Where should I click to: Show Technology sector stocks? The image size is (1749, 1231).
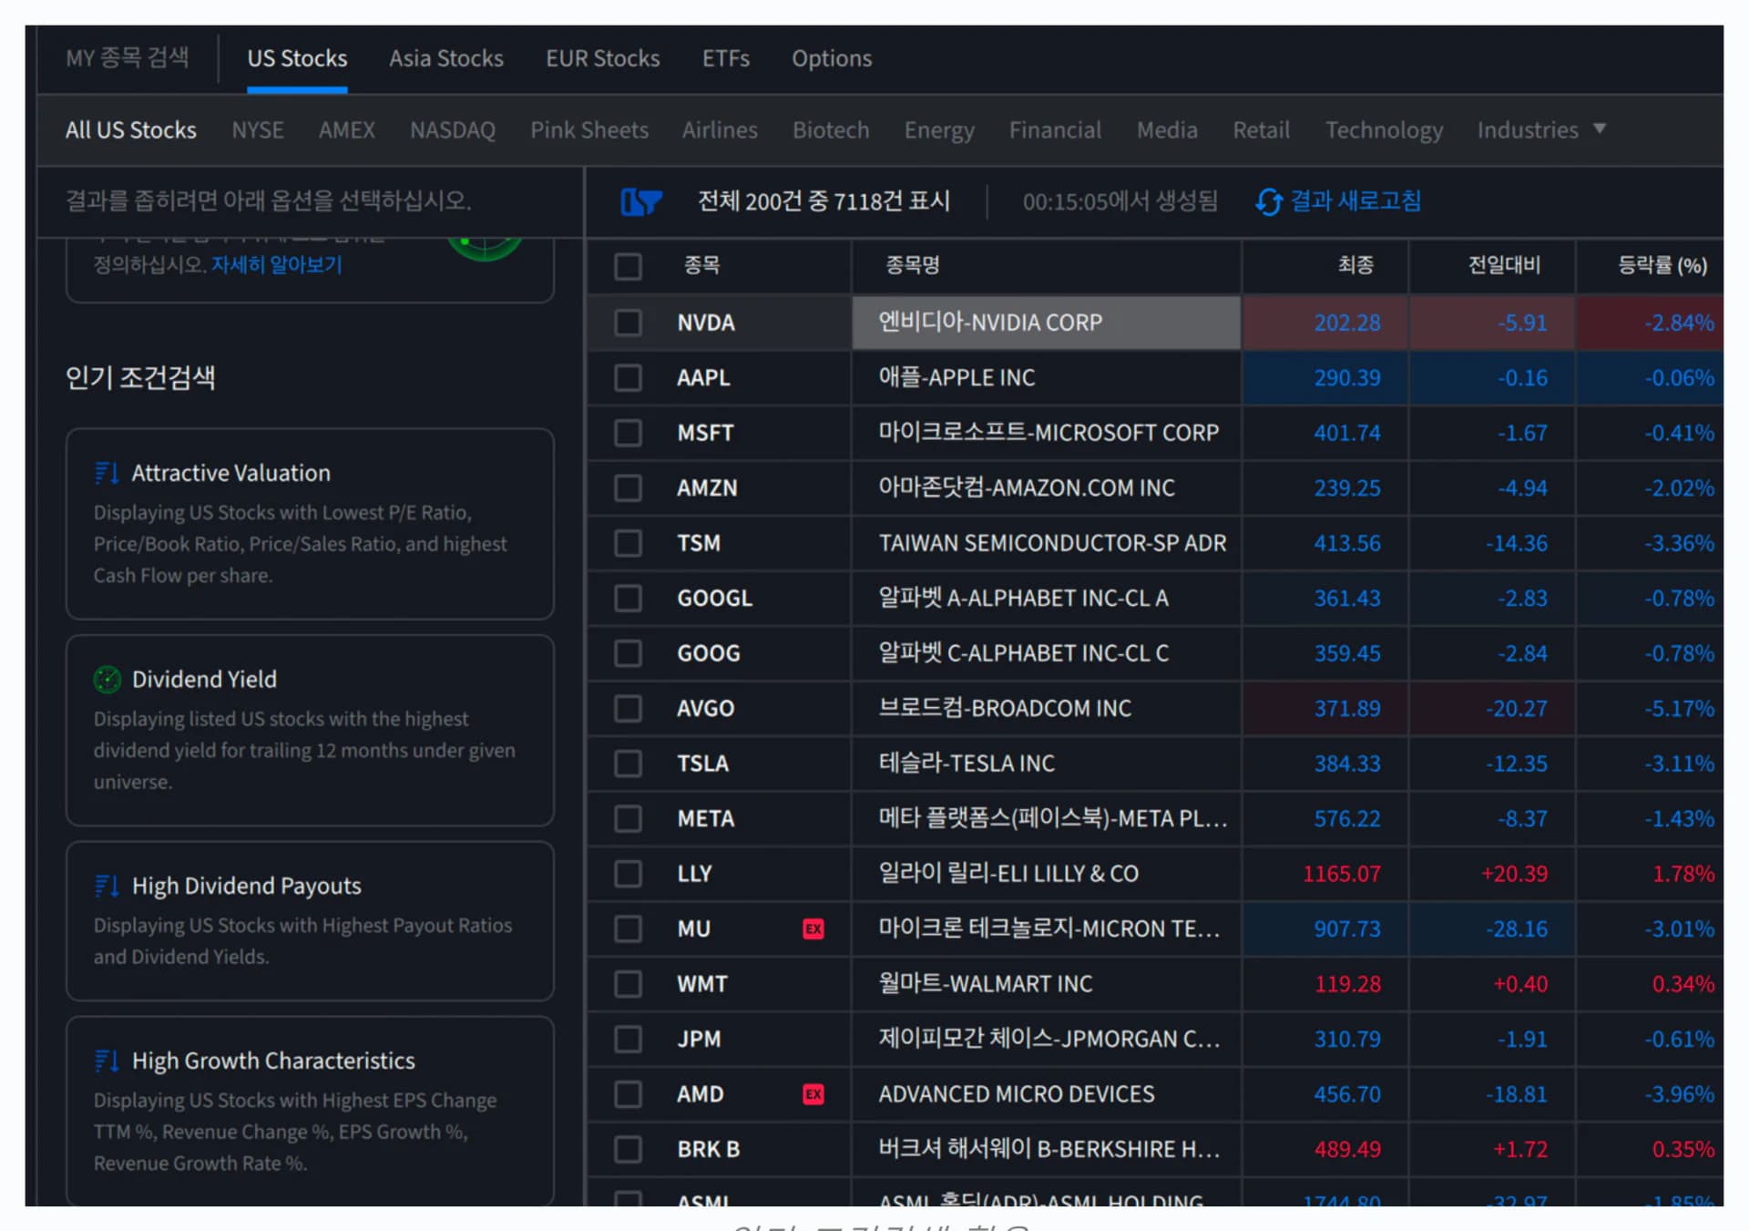coord(1384,129)
